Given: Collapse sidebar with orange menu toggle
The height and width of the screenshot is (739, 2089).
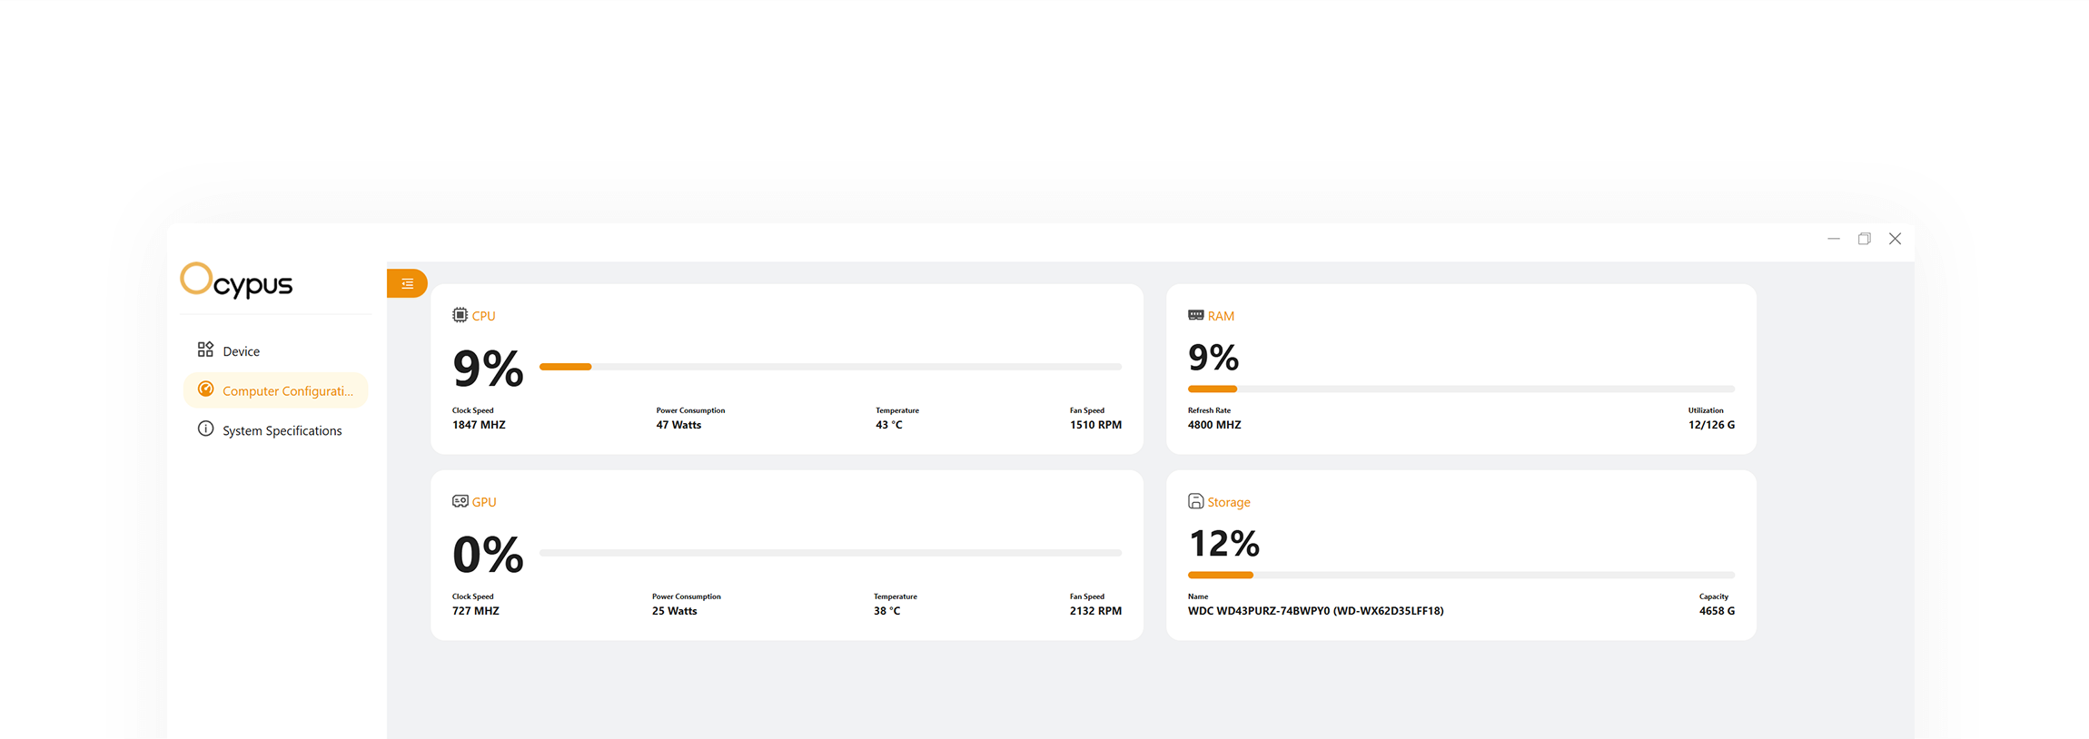Looking at the screenshot, I should [x=407, y=283].
